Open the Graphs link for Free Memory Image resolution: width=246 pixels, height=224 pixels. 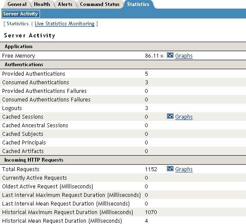[184, 56]
